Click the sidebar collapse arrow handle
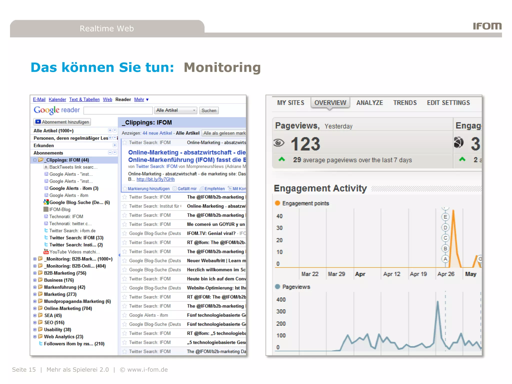This screenshot has width=512, height=384. (119, 255)
